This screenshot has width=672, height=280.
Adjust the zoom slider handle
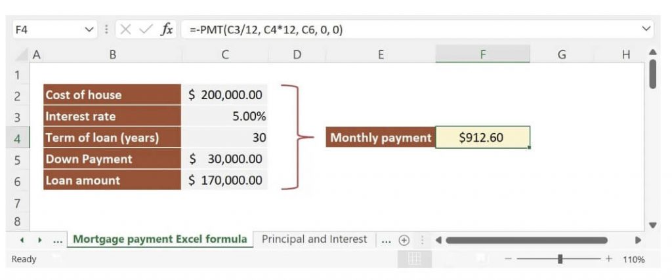[x=560, y=259]
